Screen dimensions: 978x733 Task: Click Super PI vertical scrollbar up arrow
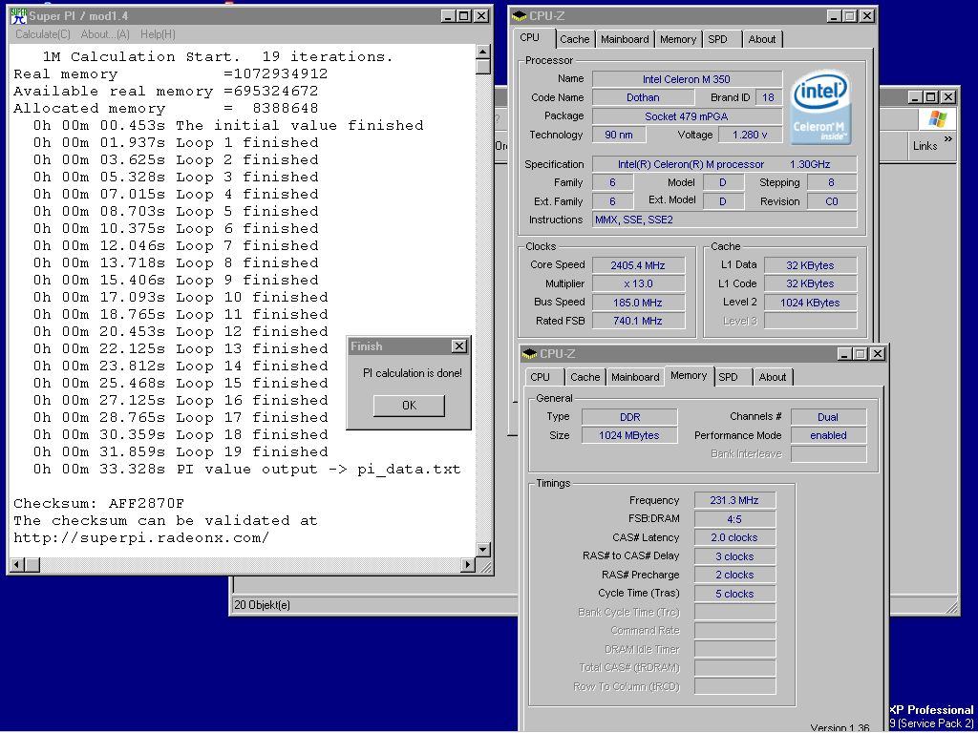click(483, 52)
